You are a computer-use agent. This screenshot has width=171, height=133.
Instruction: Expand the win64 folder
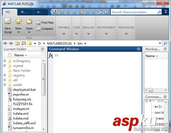[x=5, y=85]
